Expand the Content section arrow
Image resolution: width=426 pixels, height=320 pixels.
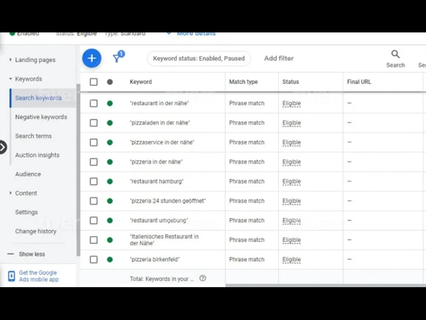10,193
